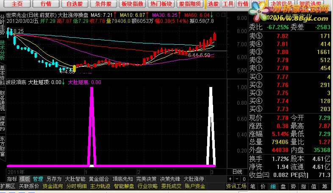Click 管理 manage button

(x=38, y=179)
